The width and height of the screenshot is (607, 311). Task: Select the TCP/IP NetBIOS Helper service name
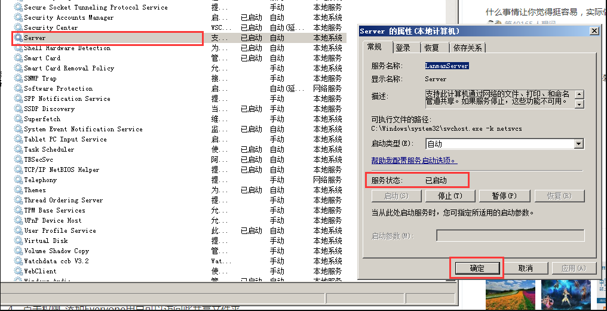click(x=62, y=170)
